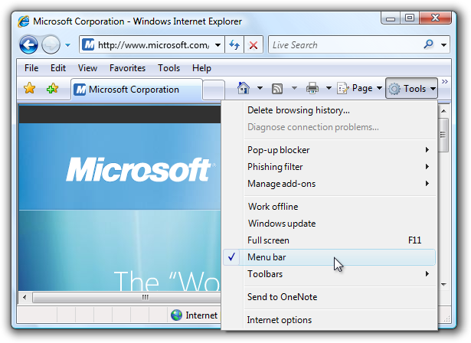Click the Internet zone globe icon
This screenshot has height=343, width=471.
(177, 315)
